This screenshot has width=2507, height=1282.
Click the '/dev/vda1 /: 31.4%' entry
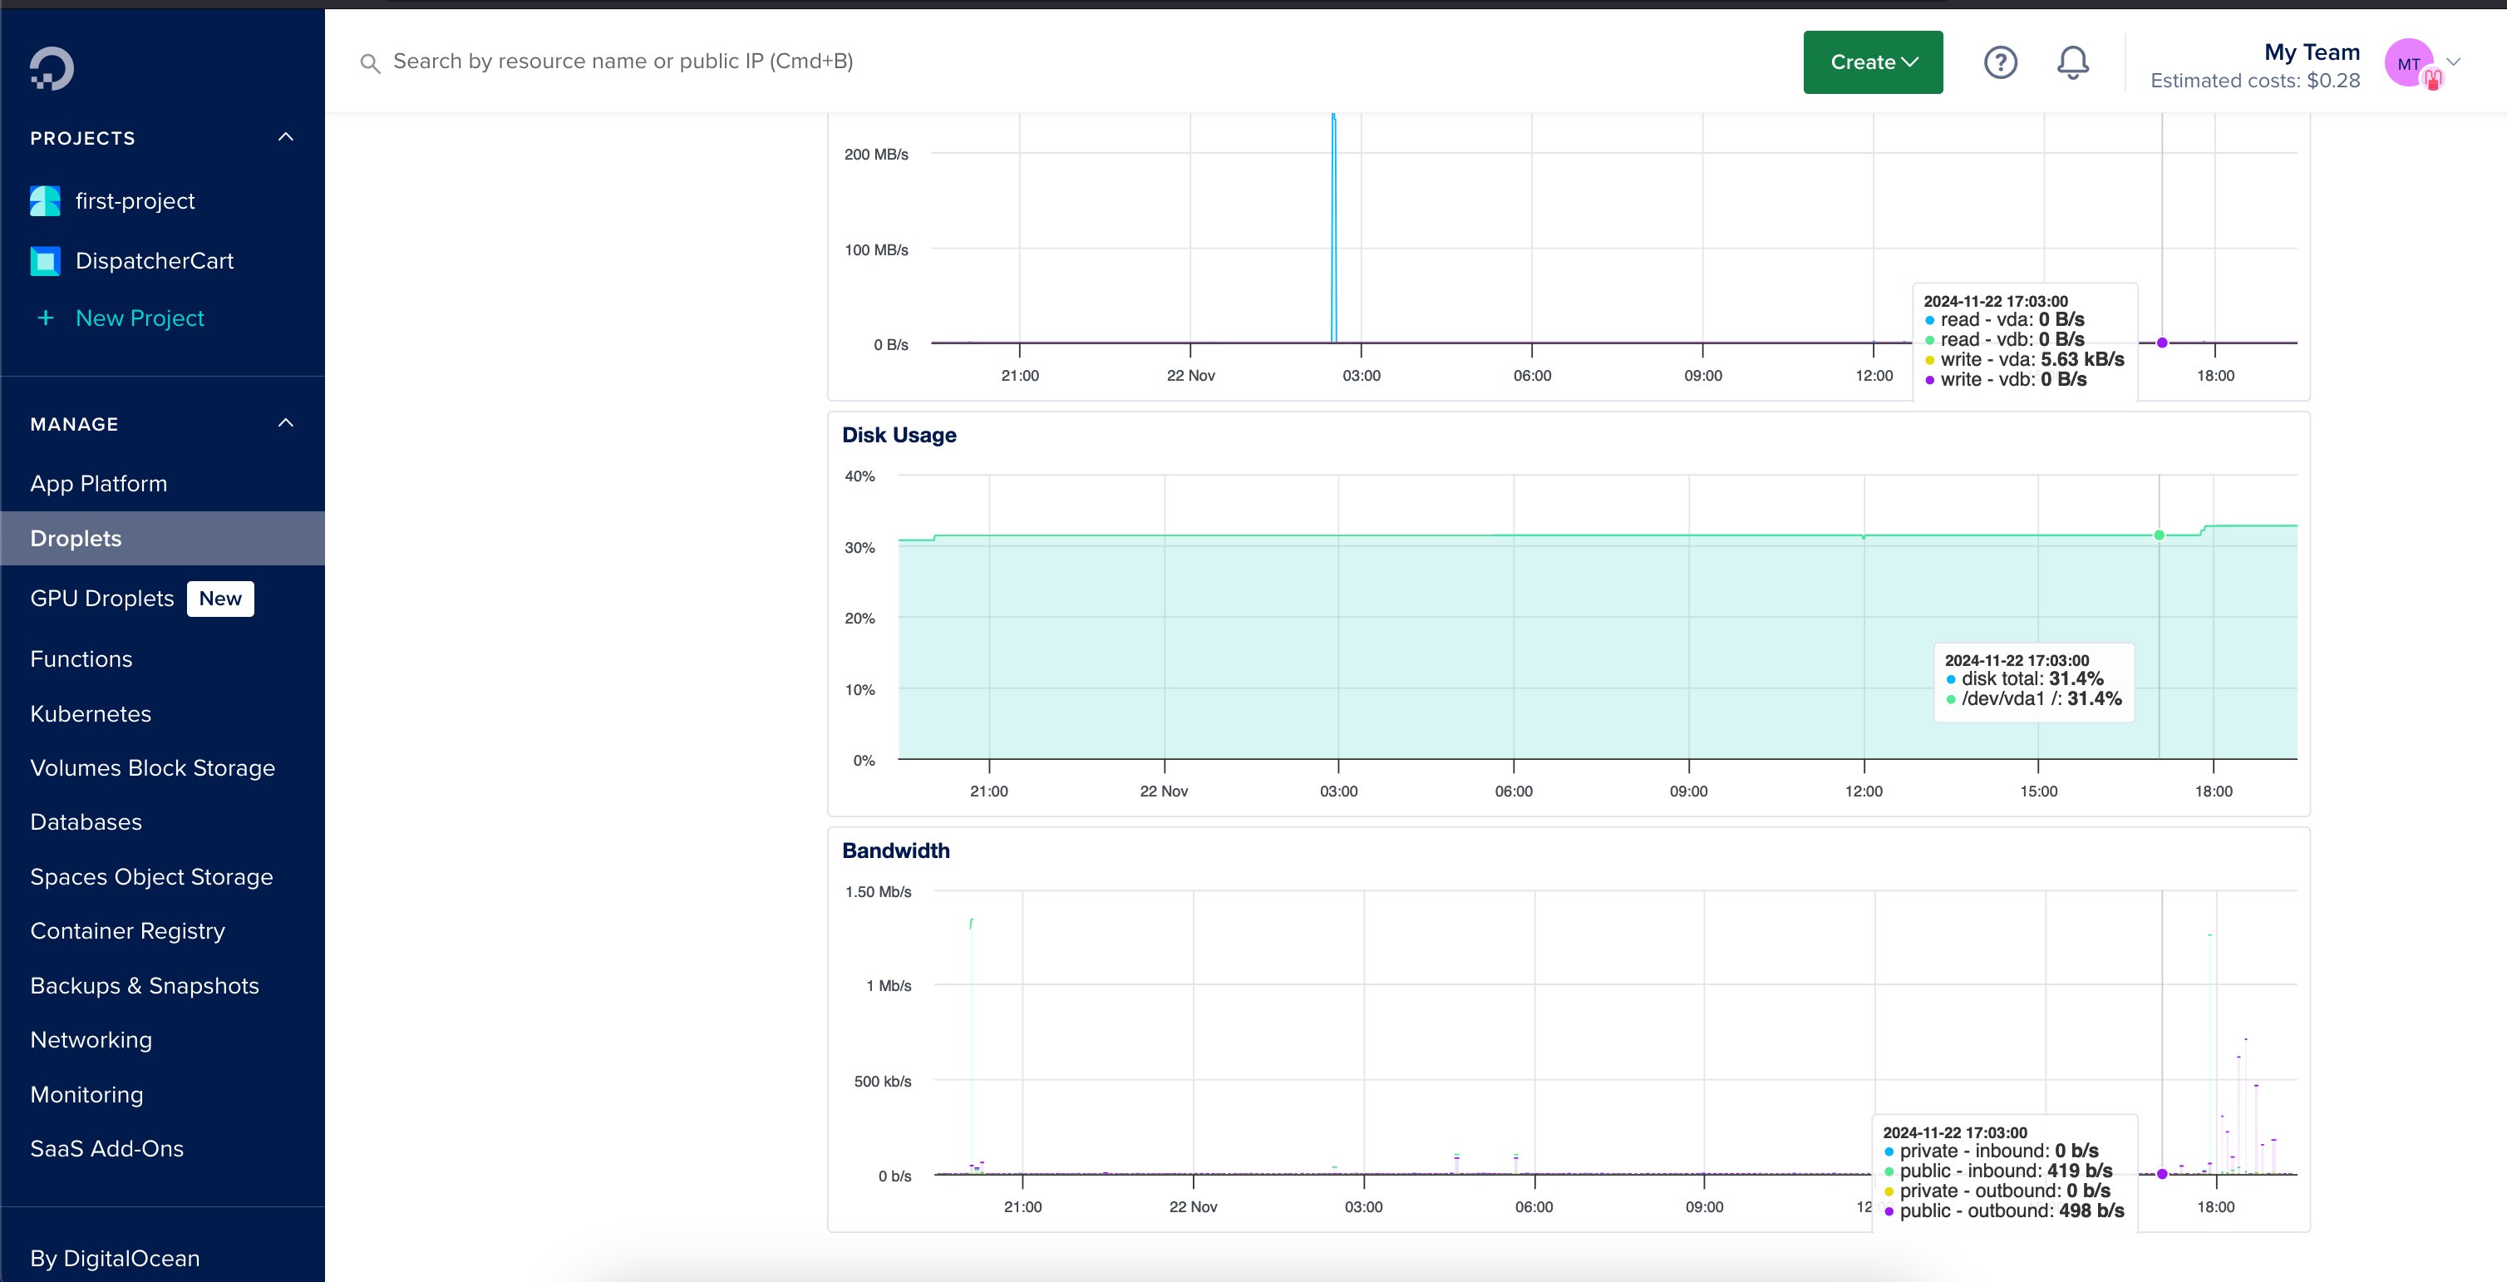tap(2034, 699)
